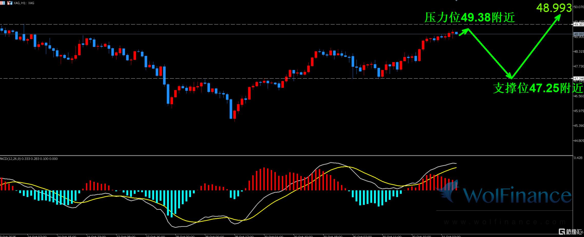The height and width of the screenshot is (237, 584).
Task: Click the green 压力位49.38附近 text label
Action: 470,18
